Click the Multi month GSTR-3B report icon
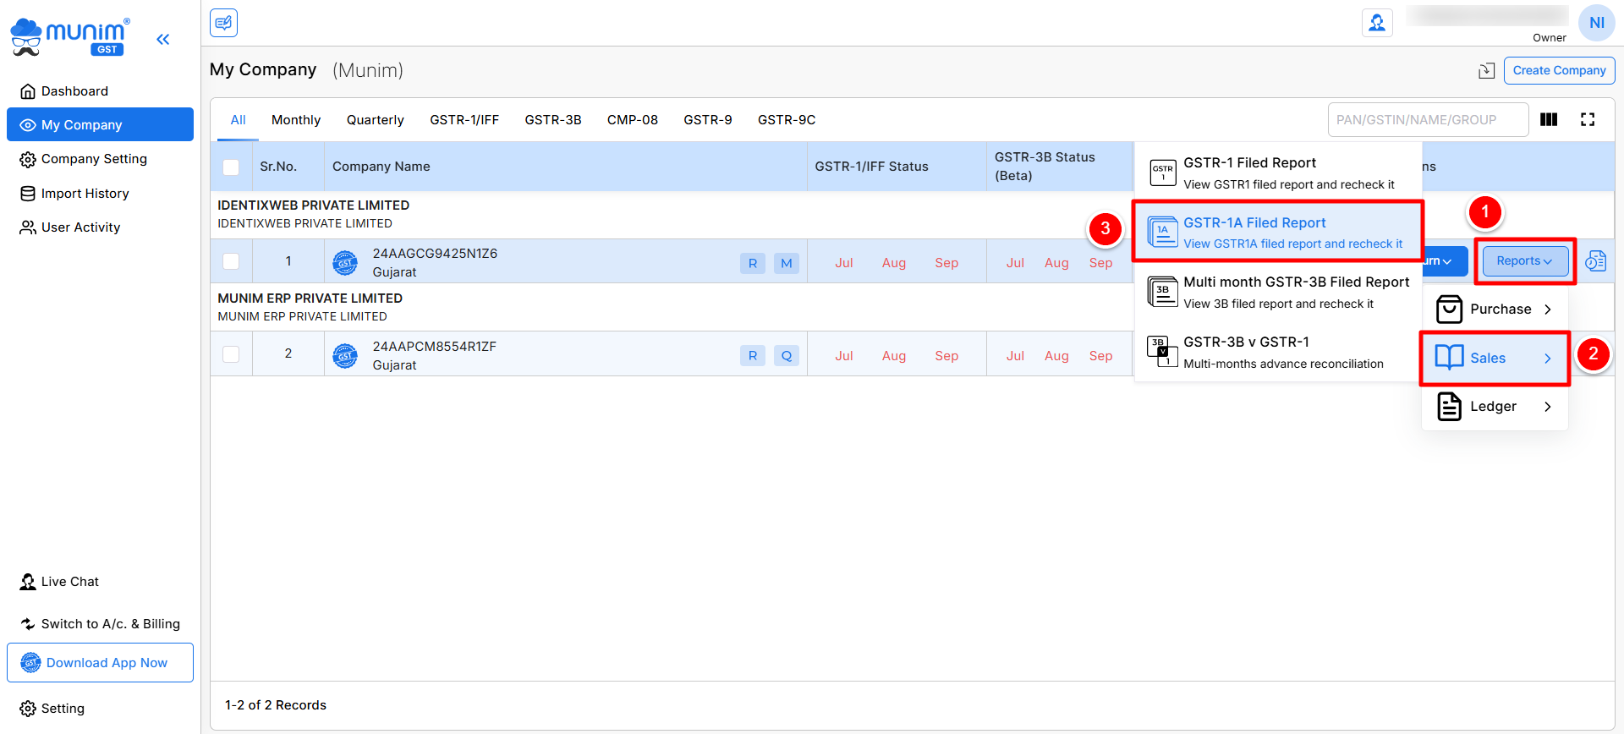The width and height of the screenshot is (1624, 734). click(1163, 292)
